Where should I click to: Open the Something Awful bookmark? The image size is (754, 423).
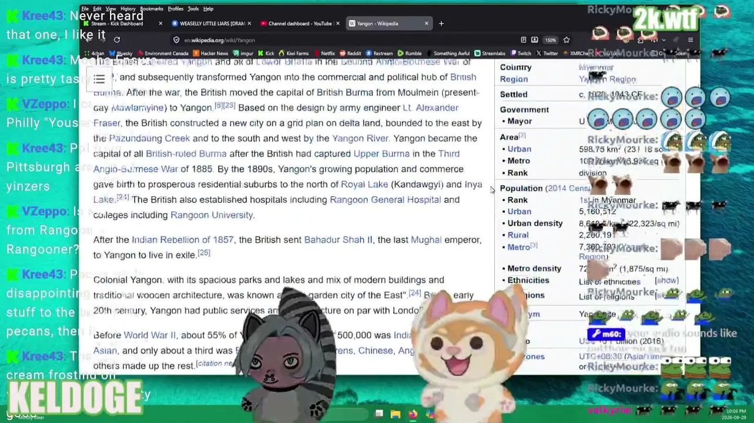(x=448, y=53)
